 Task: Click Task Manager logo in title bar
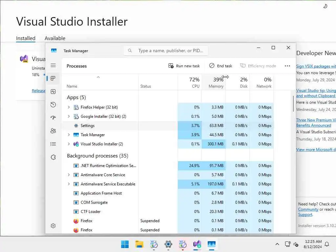[54, 51]
